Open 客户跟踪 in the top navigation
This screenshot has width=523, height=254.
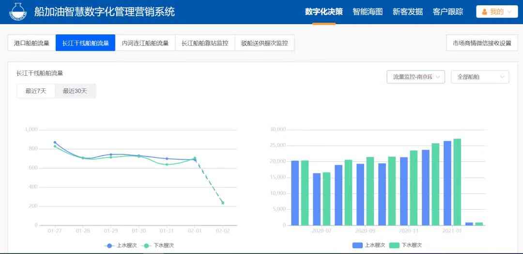[x=447, y=12]
